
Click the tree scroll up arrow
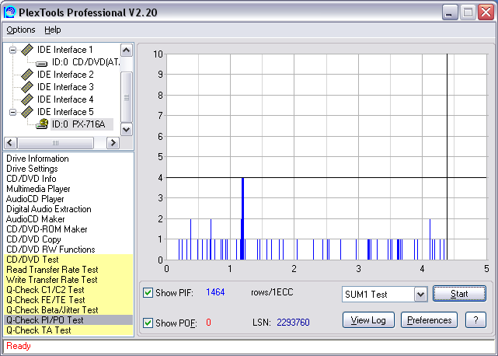point(127,51)
